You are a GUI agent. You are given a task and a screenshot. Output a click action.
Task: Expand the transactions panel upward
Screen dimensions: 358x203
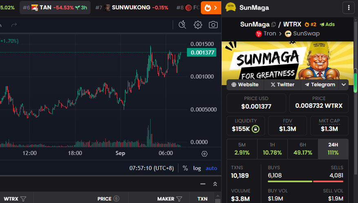(x=215, y=184)
